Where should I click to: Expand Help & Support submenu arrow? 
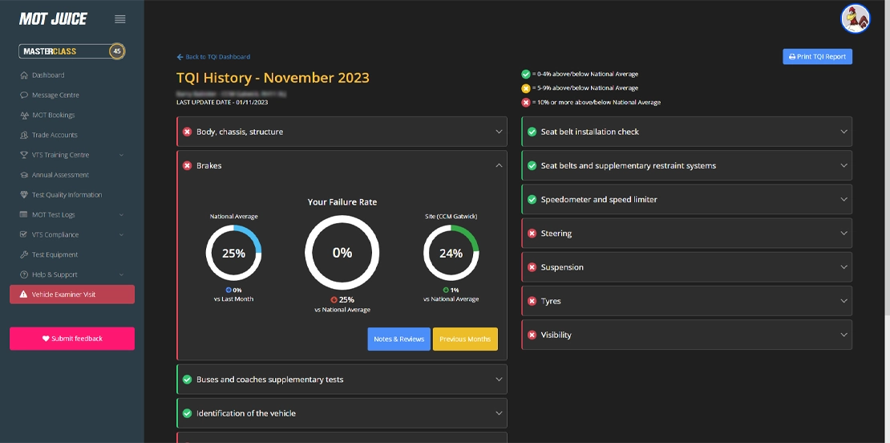pos(121,275)
